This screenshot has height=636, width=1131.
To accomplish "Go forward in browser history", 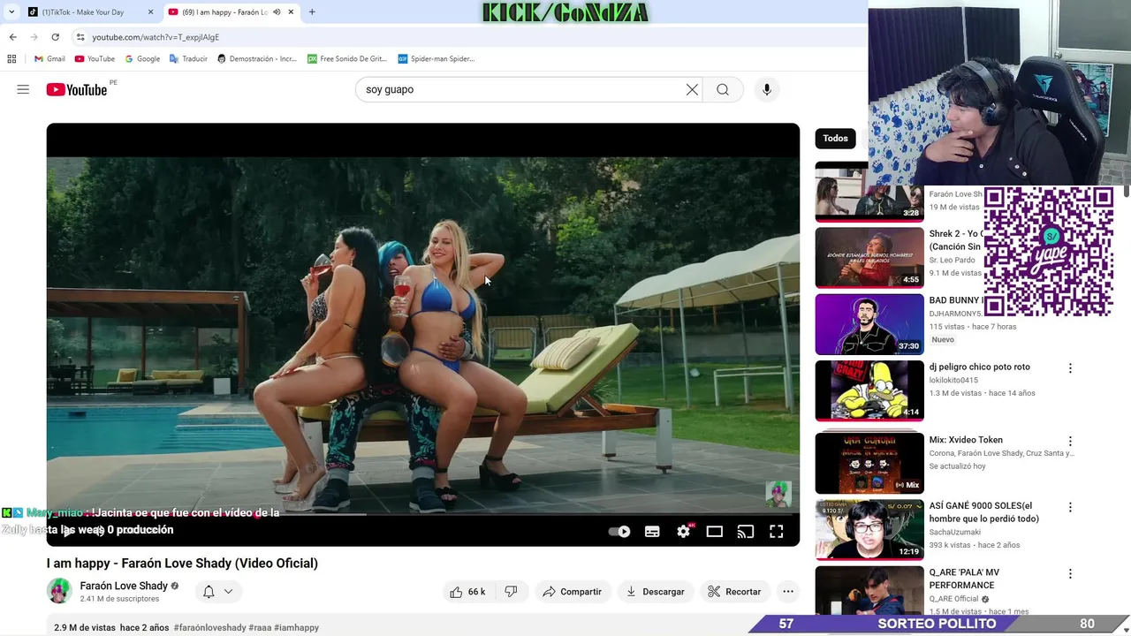I will point(34,37).
